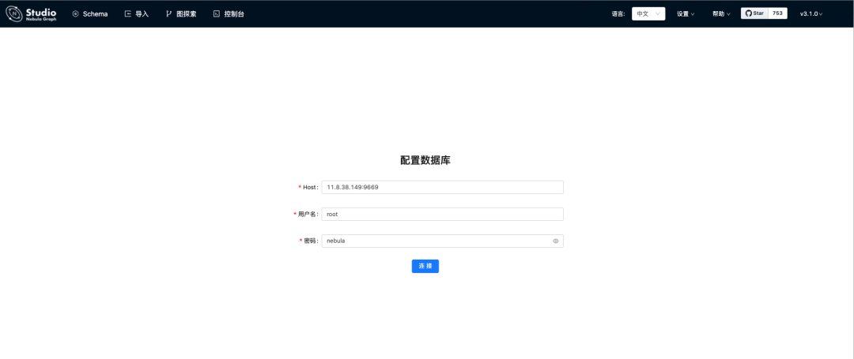Viewport: 854px width, 359px height.
Task: Expand the 帮助 help menu
Action: tap(720, 14)
